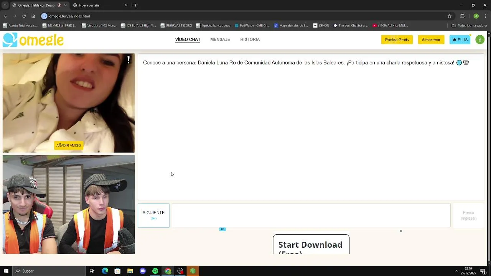Close the advertisement with the X
491x276 pixels.
click(x=400, y=231)
